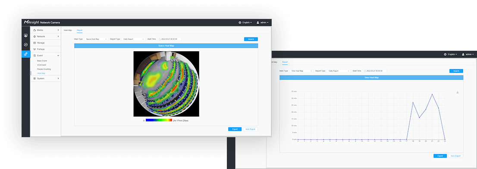Select the Settings gear icon in sidebar
The height and width of the screenshot is (169, 477).
26,54
